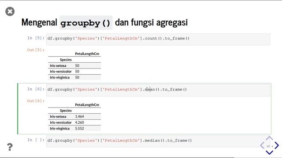This screenshot has width=282, height=158.
Task: Click Iris-virginica row in Out[6] table
Action: point(74,129)
